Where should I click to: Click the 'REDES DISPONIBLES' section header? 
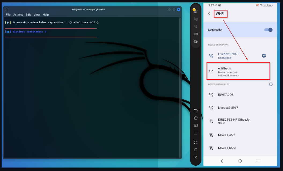point(219,84)
